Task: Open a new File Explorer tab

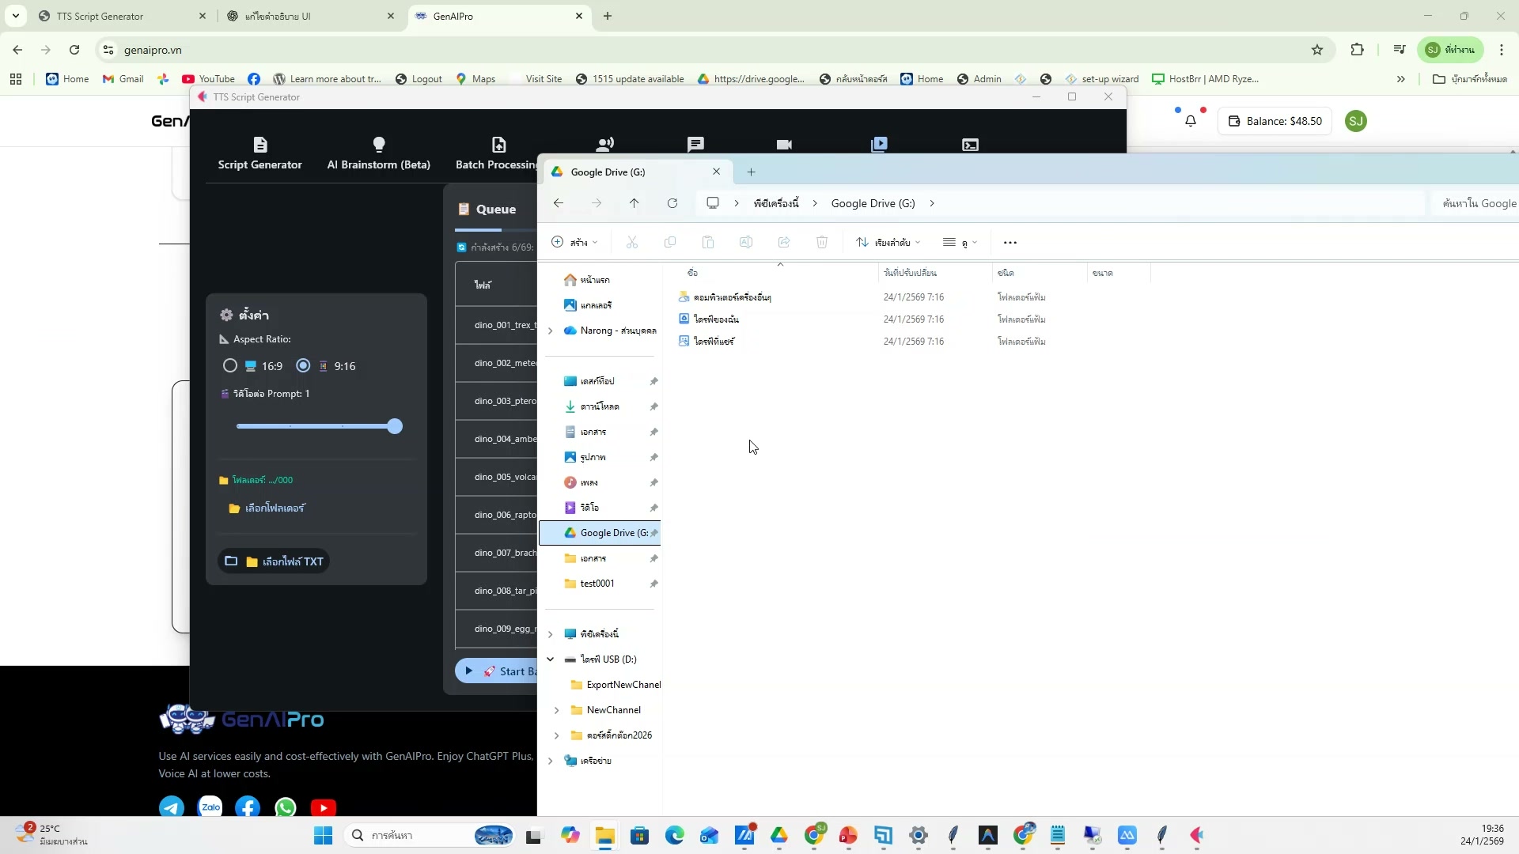Action: point(751,172)
